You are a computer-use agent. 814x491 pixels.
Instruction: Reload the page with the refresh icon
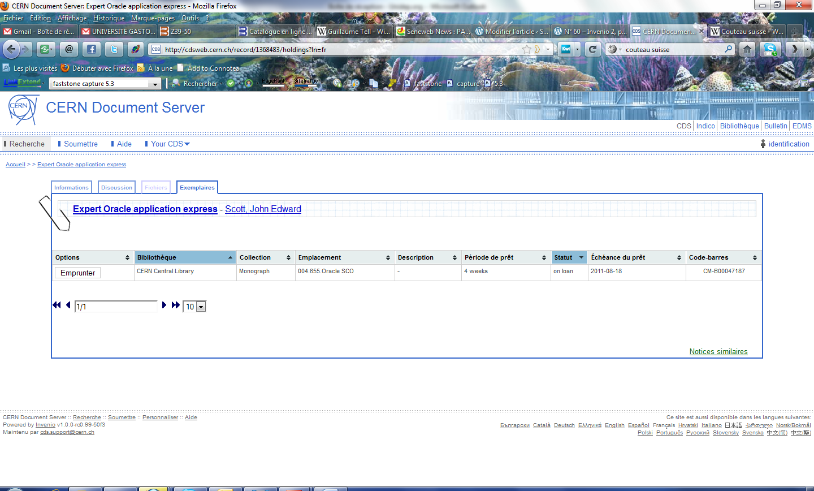click(592, 49)
